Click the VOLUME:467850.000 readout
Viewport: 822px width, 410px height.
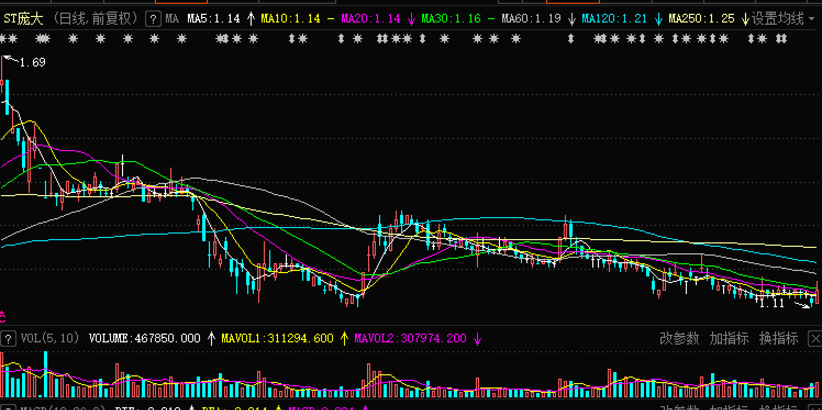(x=145, y=339)
